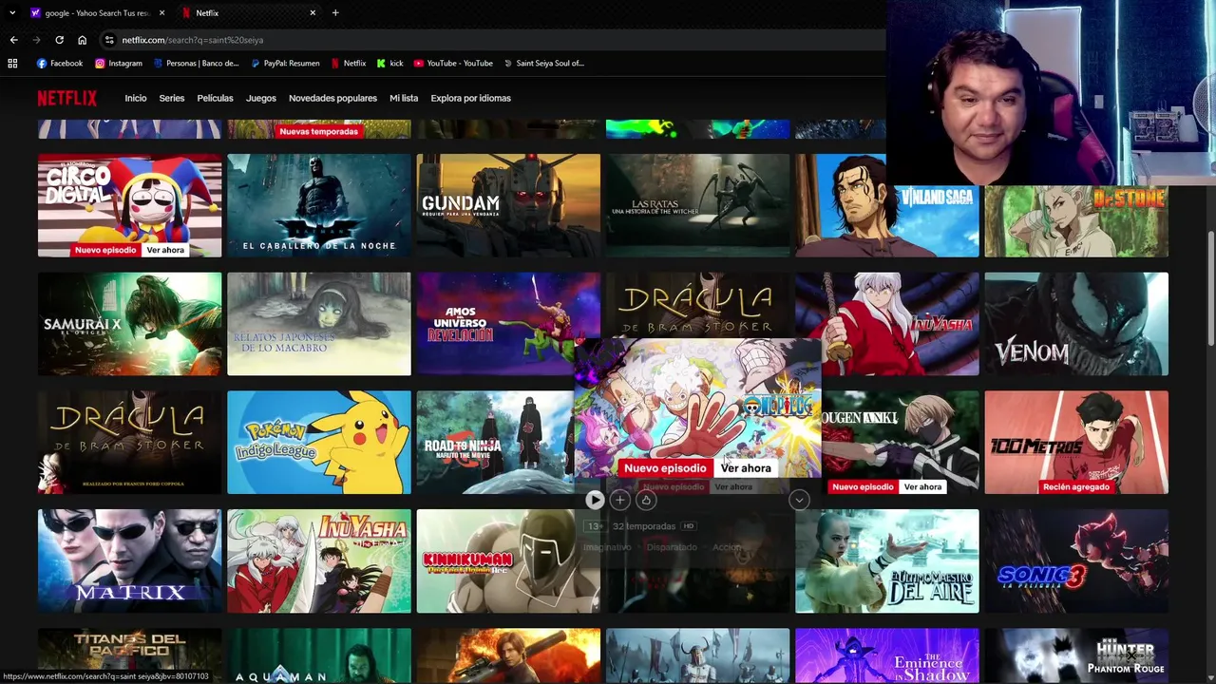The width and height of the screenshot is (1216, 684).
Task: Click Recién agregado badge on 100 Metros
Action: click(1076, 486)
